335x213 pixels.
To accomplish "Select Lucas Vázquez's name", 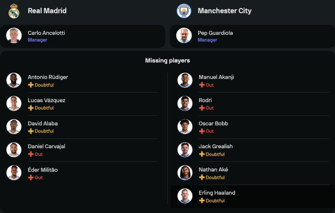I will pos(47,100).
